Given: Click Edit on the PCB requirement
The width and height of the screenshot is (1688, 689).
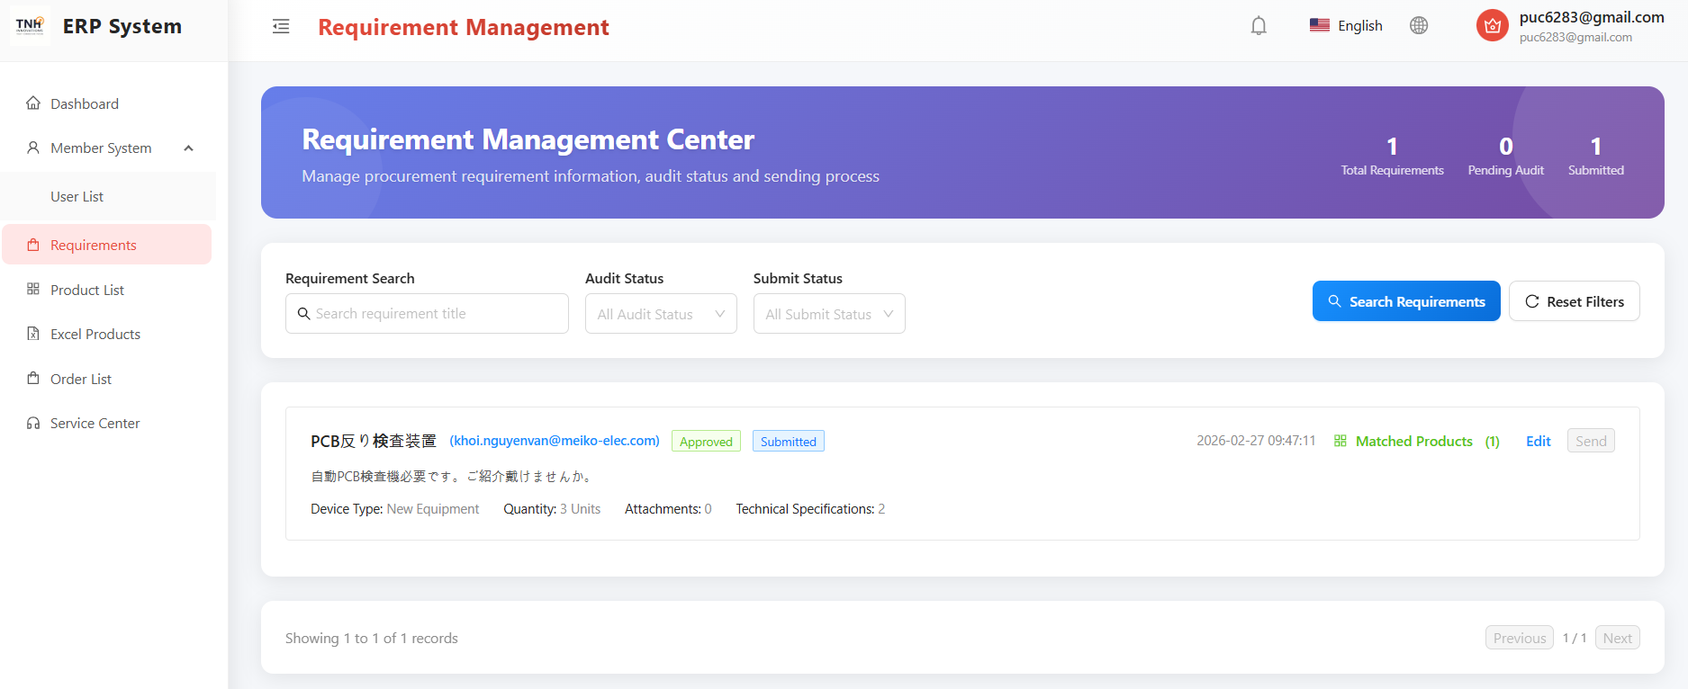Looking at the screenshot, I should [1539, 441].
